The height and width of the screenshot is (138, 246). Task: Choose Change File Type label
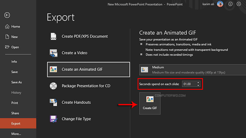[x=76, y=119]
